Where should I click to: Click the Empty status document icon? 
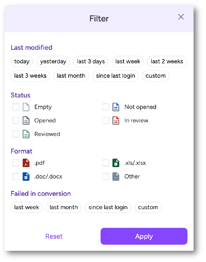26,107
